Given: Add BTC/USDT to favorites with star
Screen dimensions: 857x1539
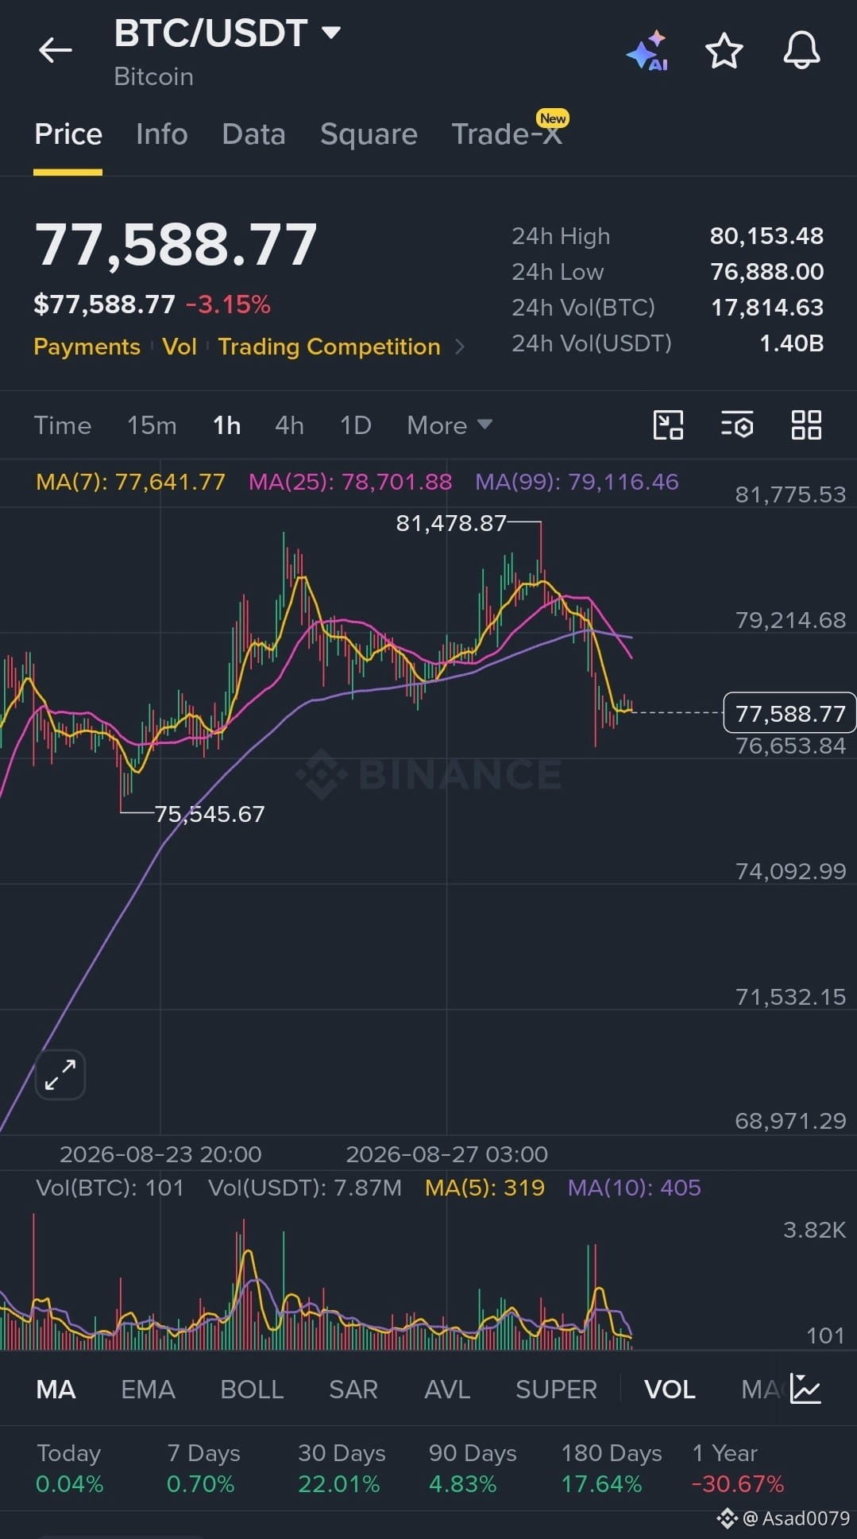Looking at the screenshot, I should pyautogui.click(x=724, y=51).
